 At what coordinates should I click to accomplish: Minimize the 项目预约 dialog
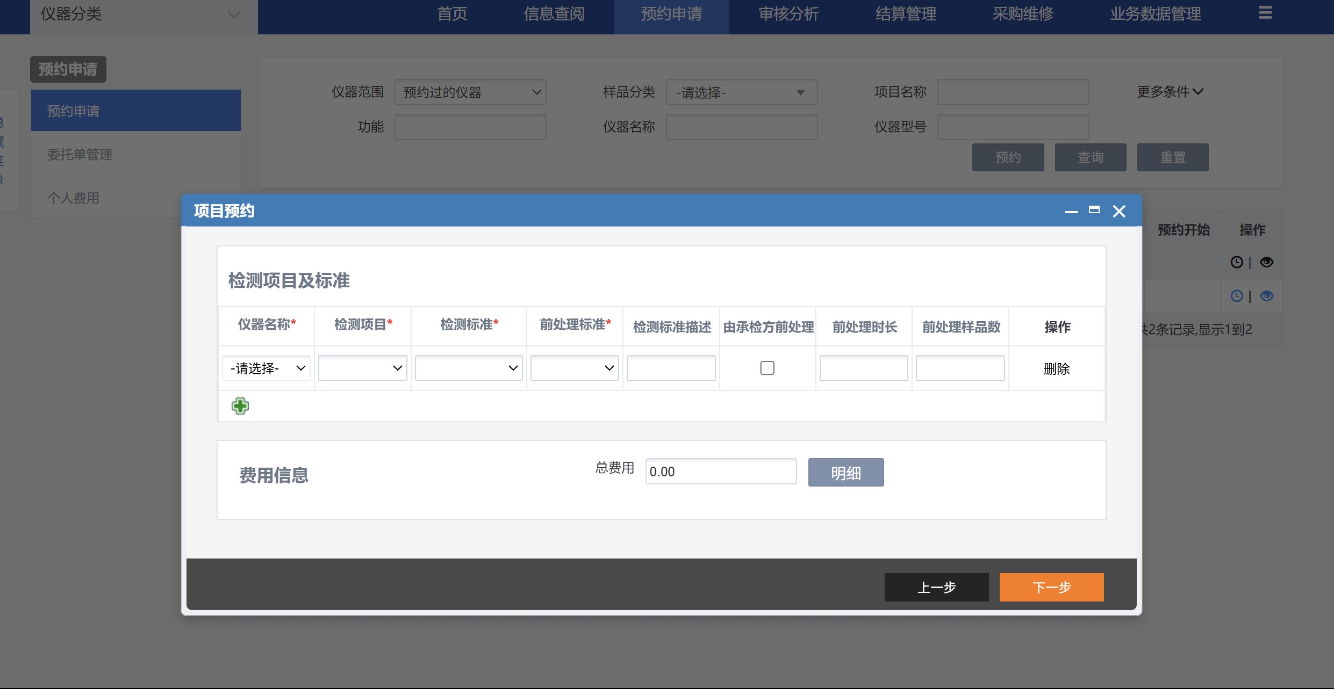tap(1071, 212)
